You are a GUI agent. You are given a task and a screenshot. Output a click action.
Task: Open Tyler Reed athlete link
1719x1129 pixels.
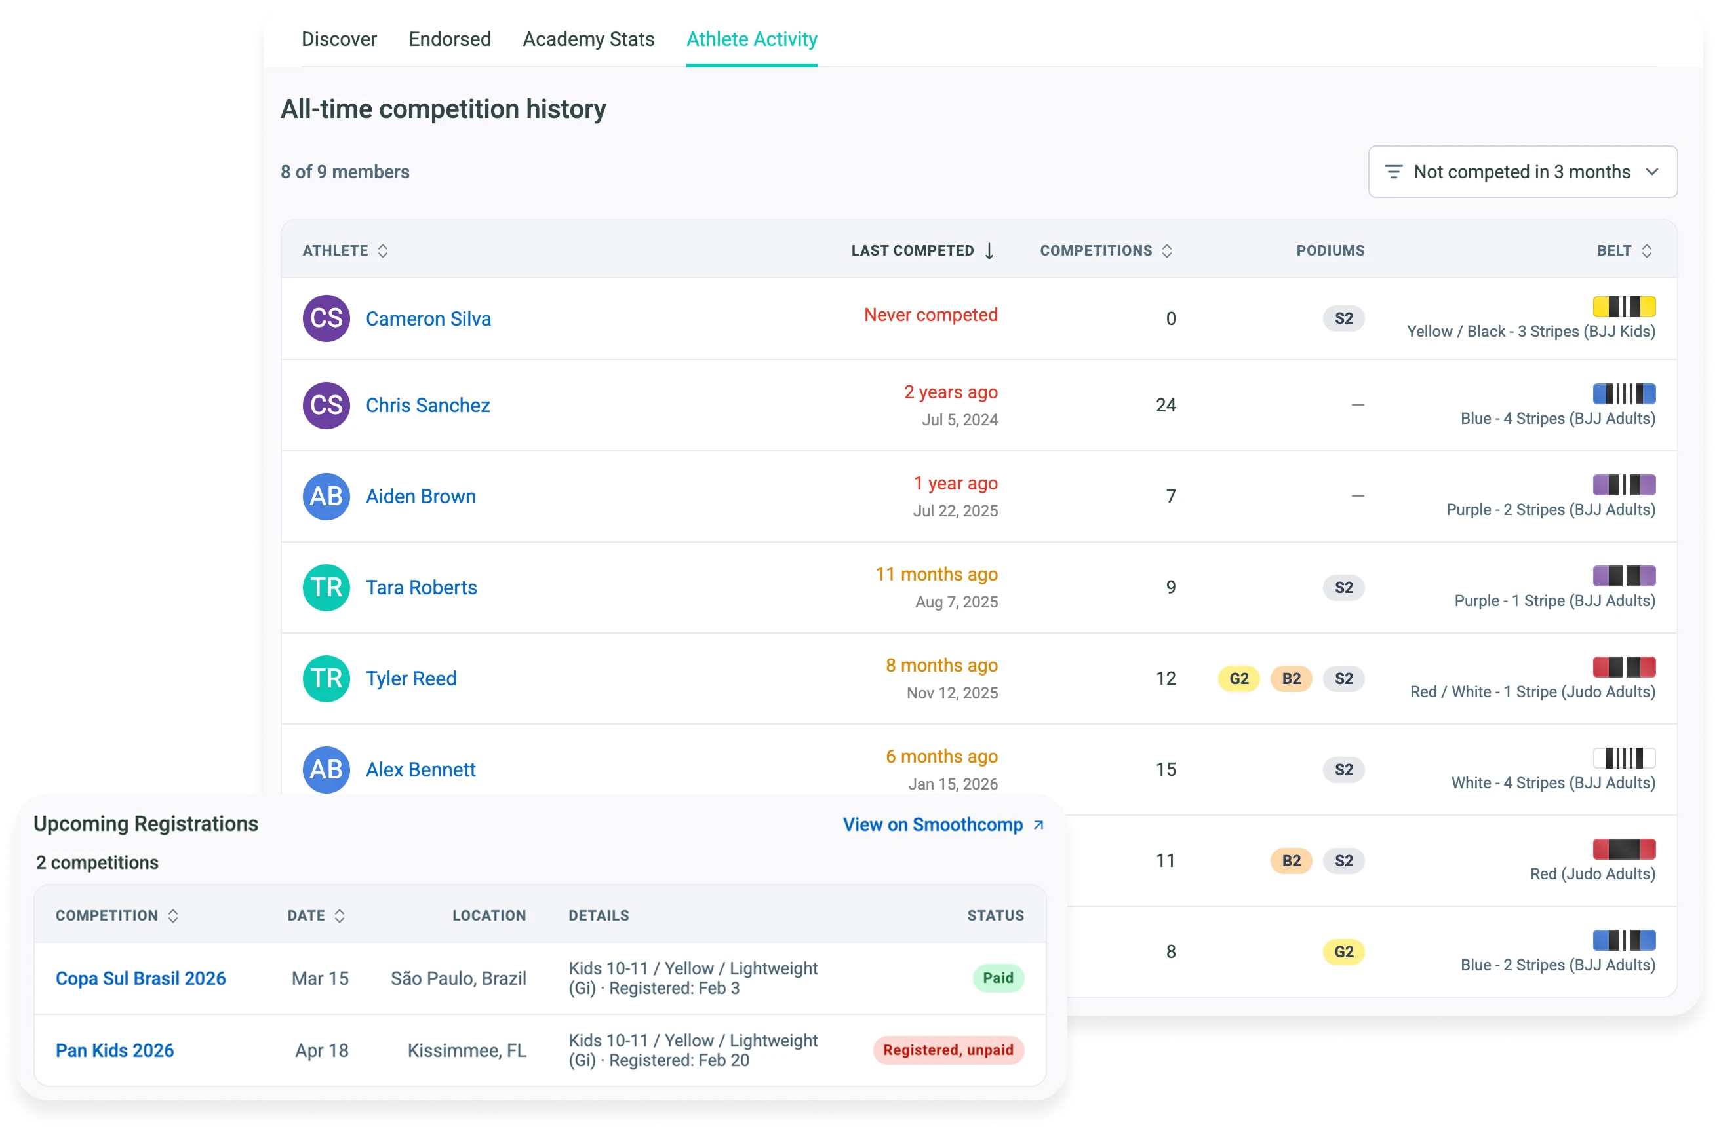tap(410, 678)
